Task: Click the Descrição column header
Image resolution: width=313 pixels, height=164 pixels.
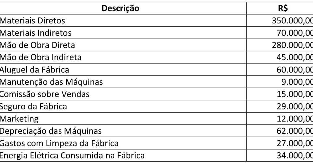Action: [120, 8]
